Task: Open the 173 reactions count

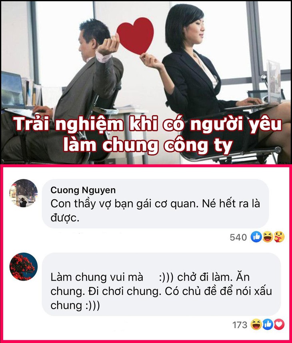Action: [240, 325]
